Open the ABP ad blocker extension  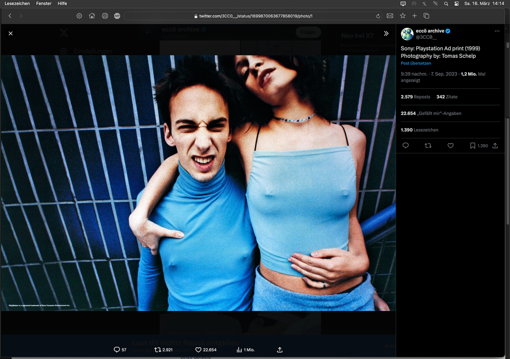click(x=117, y=16)
